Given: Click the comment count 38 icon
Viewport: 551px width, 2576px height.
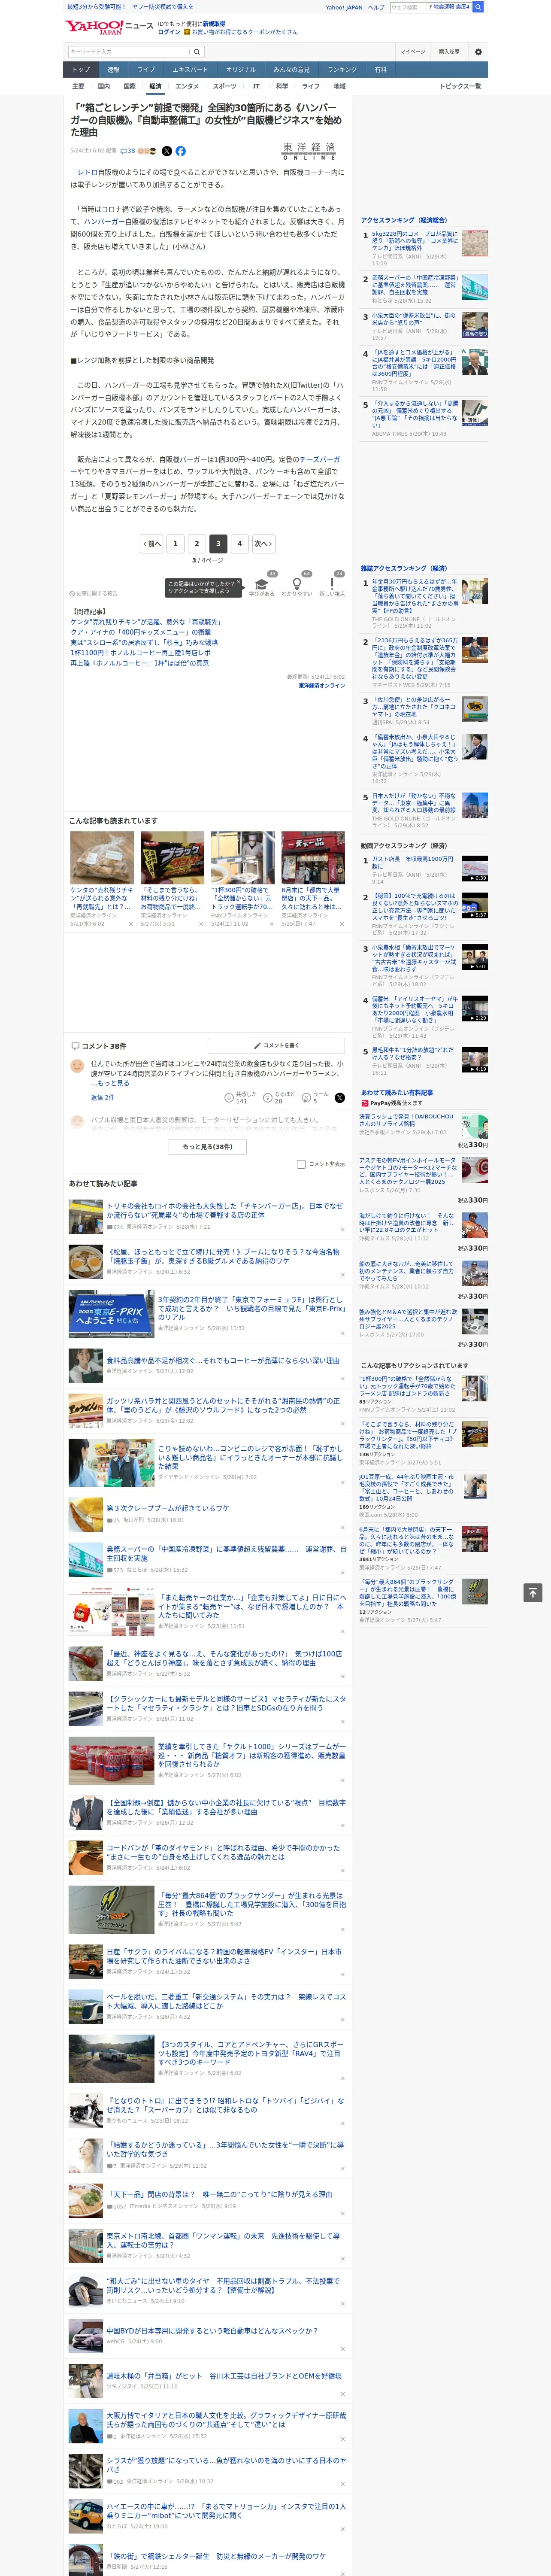Looking at the screenshot, I should 128,151.
